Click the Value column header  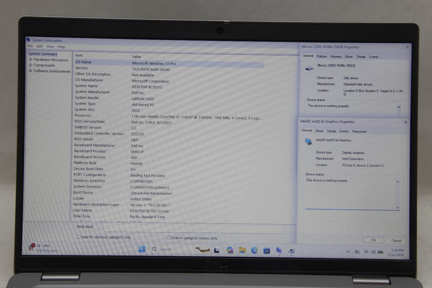click(x=197, y=57)
